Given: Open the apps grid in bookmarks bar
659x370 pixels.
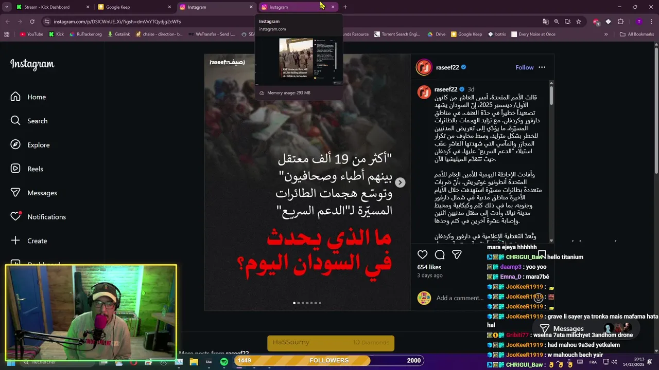Looking at the screenshot, I should click(x=7, y=34).
